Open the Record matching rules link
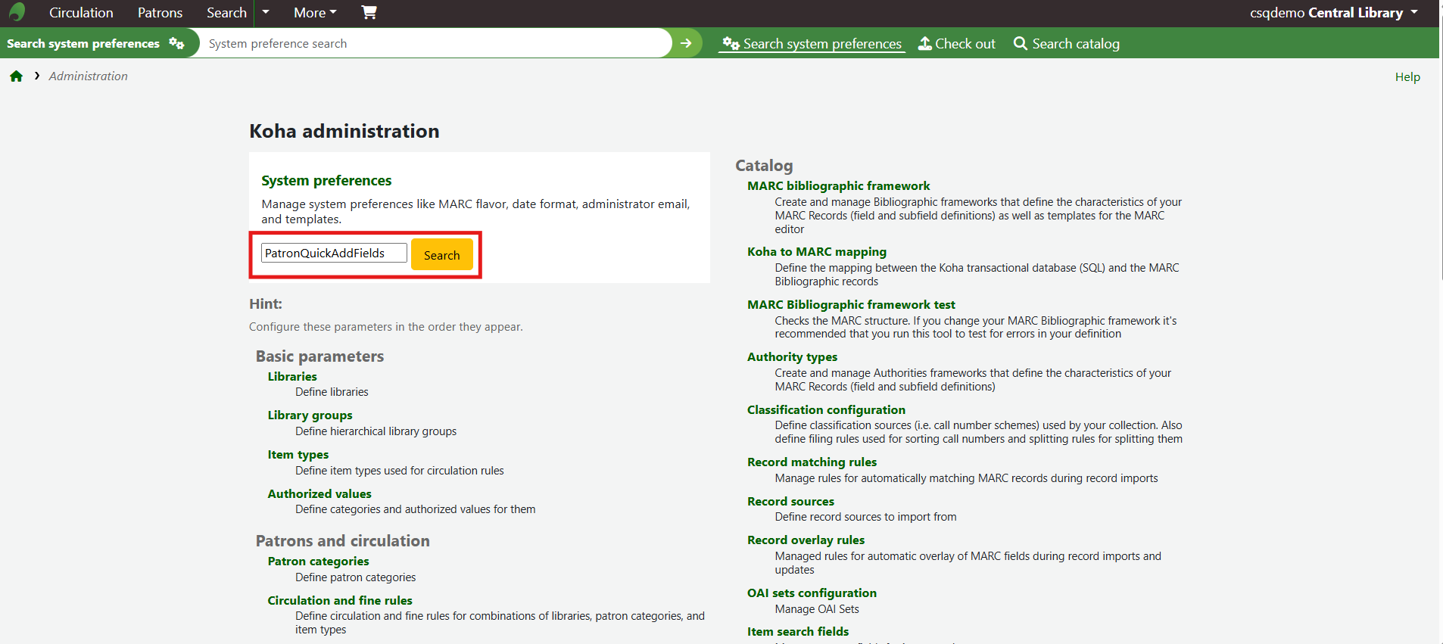 click(x=812, y=462)
